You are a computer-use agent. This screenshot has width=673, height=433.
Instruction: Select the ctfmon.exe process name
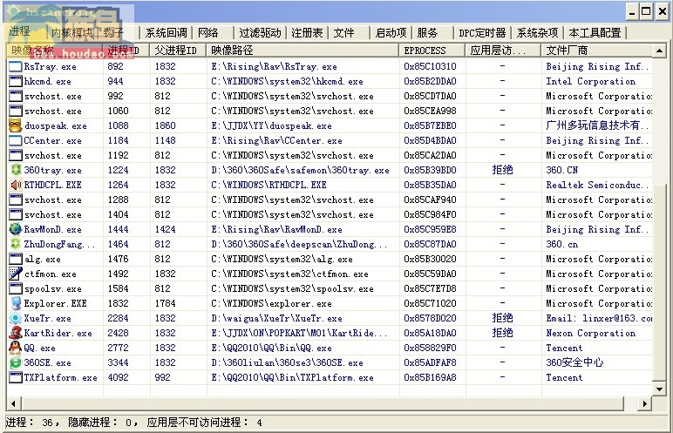coord(51,274)
